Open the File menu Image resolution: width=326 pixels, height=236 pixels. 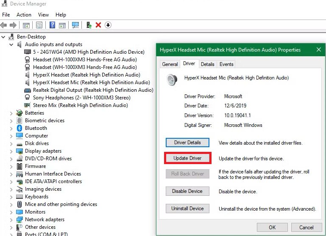point(6,15)
